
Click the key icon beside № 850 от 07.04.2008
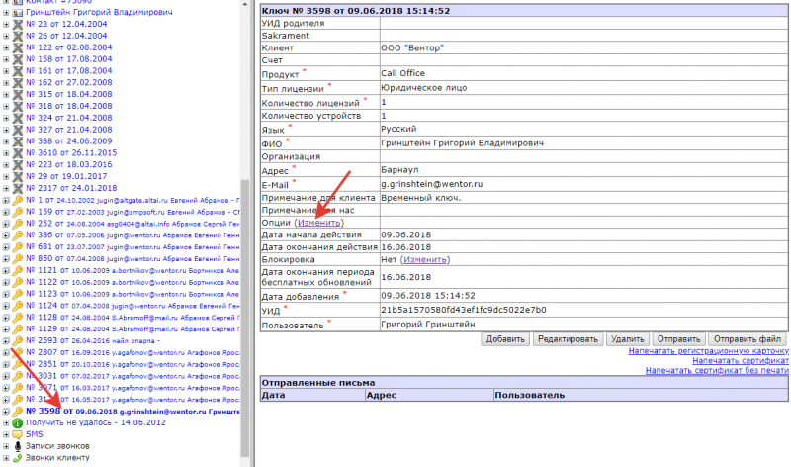18,258
